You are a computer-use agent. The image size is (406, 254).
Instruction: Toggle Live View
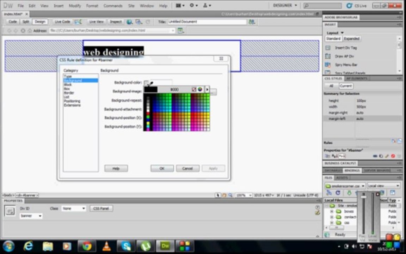tap(96, 22)
